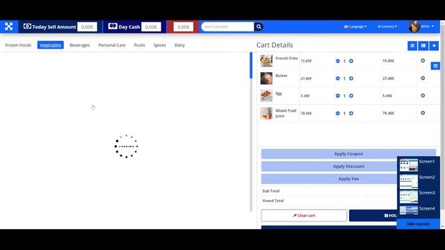Click the Sub Total label
Screen dimensions: 445x250
tap(270, 191)
